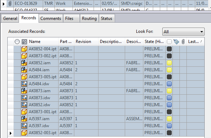Click the black status square for AK0852-004.ipt
Screen dimensions: 211x138
pos(169,49)
